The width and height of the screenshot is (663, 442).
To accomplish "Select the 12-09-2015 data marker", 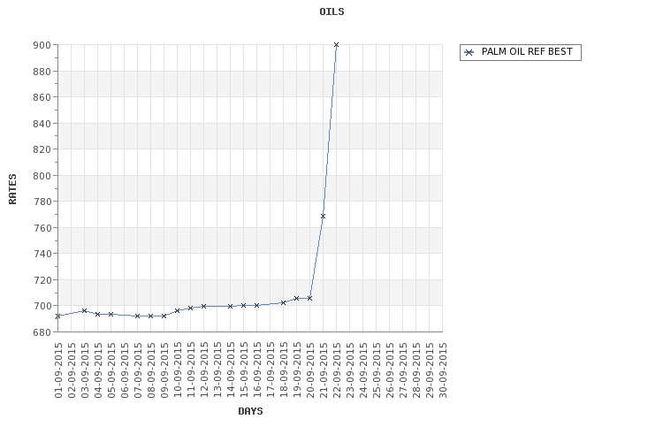I will point(203,306).
